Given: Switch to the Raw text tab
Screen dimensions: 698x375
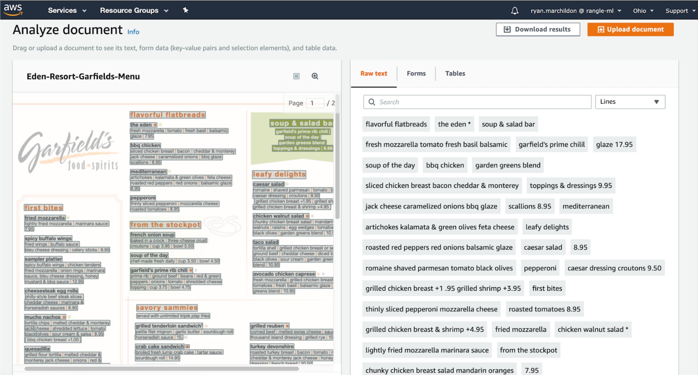Looking at the screenshot, I should (374, 73).
